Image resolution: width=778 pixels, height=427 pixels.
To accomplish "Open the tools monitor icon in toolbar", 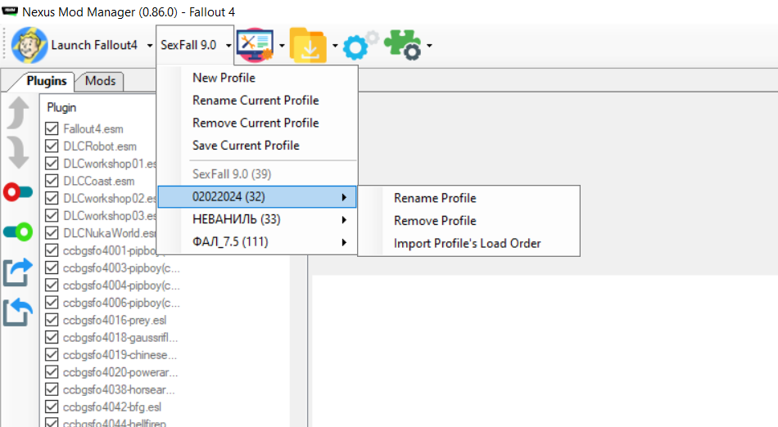I will pyautogui.click(x=254, y=45).
